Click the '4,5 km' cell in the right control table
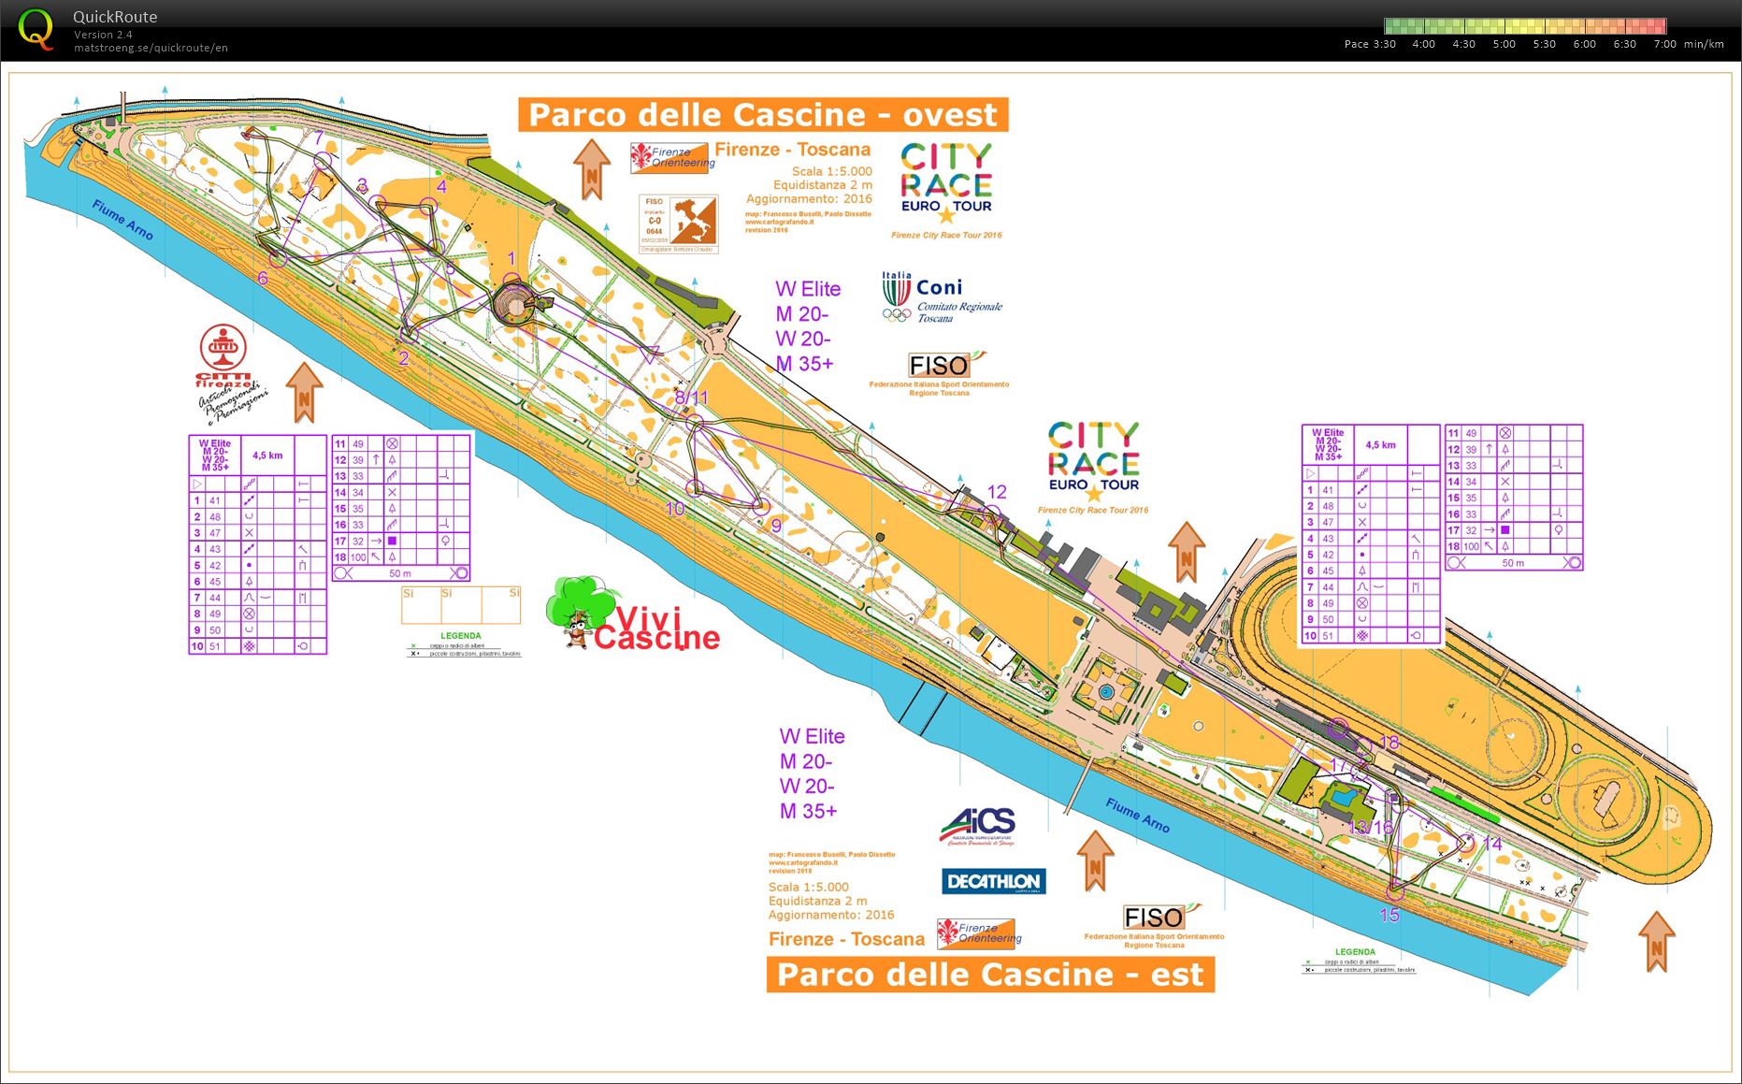1742x1084 pixels. click(x=1380, y=445)
